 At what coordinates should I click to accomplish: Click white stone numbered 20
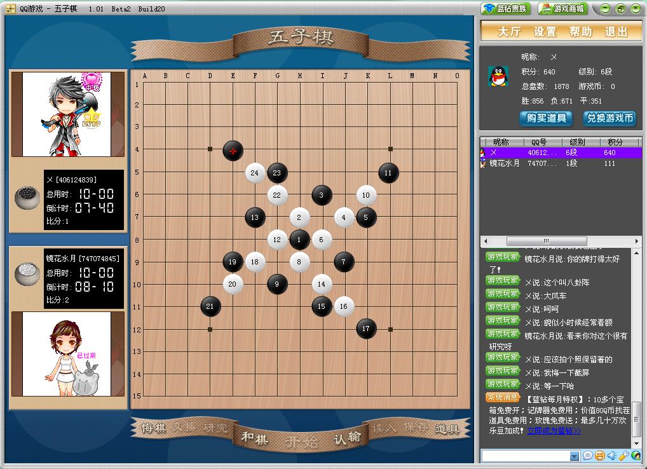[233, 284]
